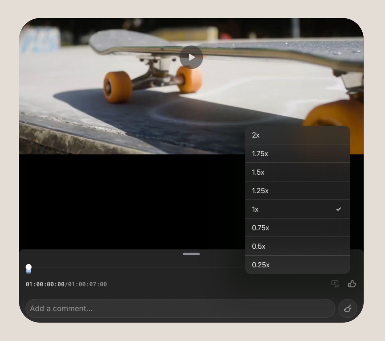385x341 pixels.
Task: Click the thumbs up icon
Action: (352, 284)
